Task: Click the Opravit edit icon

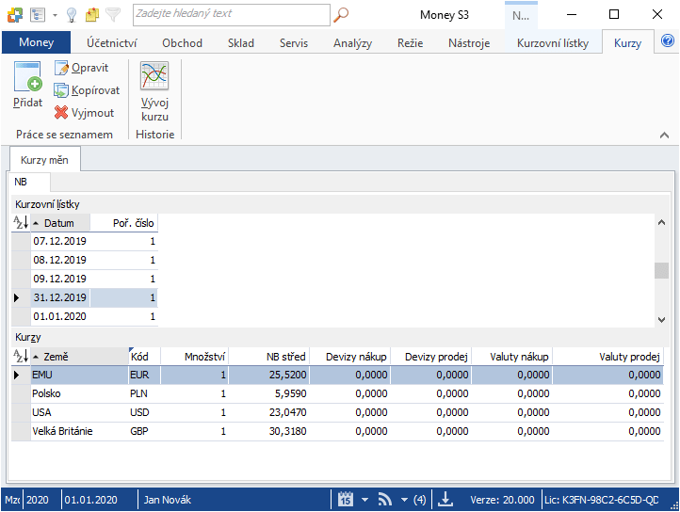Action: [x=62, y=68]
